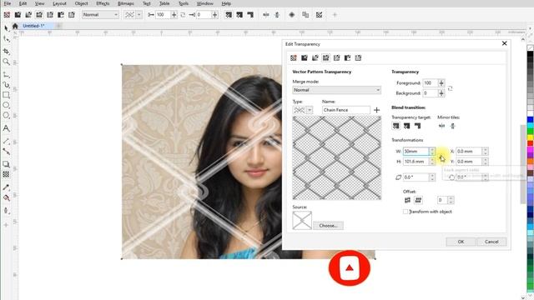The image size is (534, 300).
Task: Choose Uniform Transparency in dialog
Action: pos(305,57)
